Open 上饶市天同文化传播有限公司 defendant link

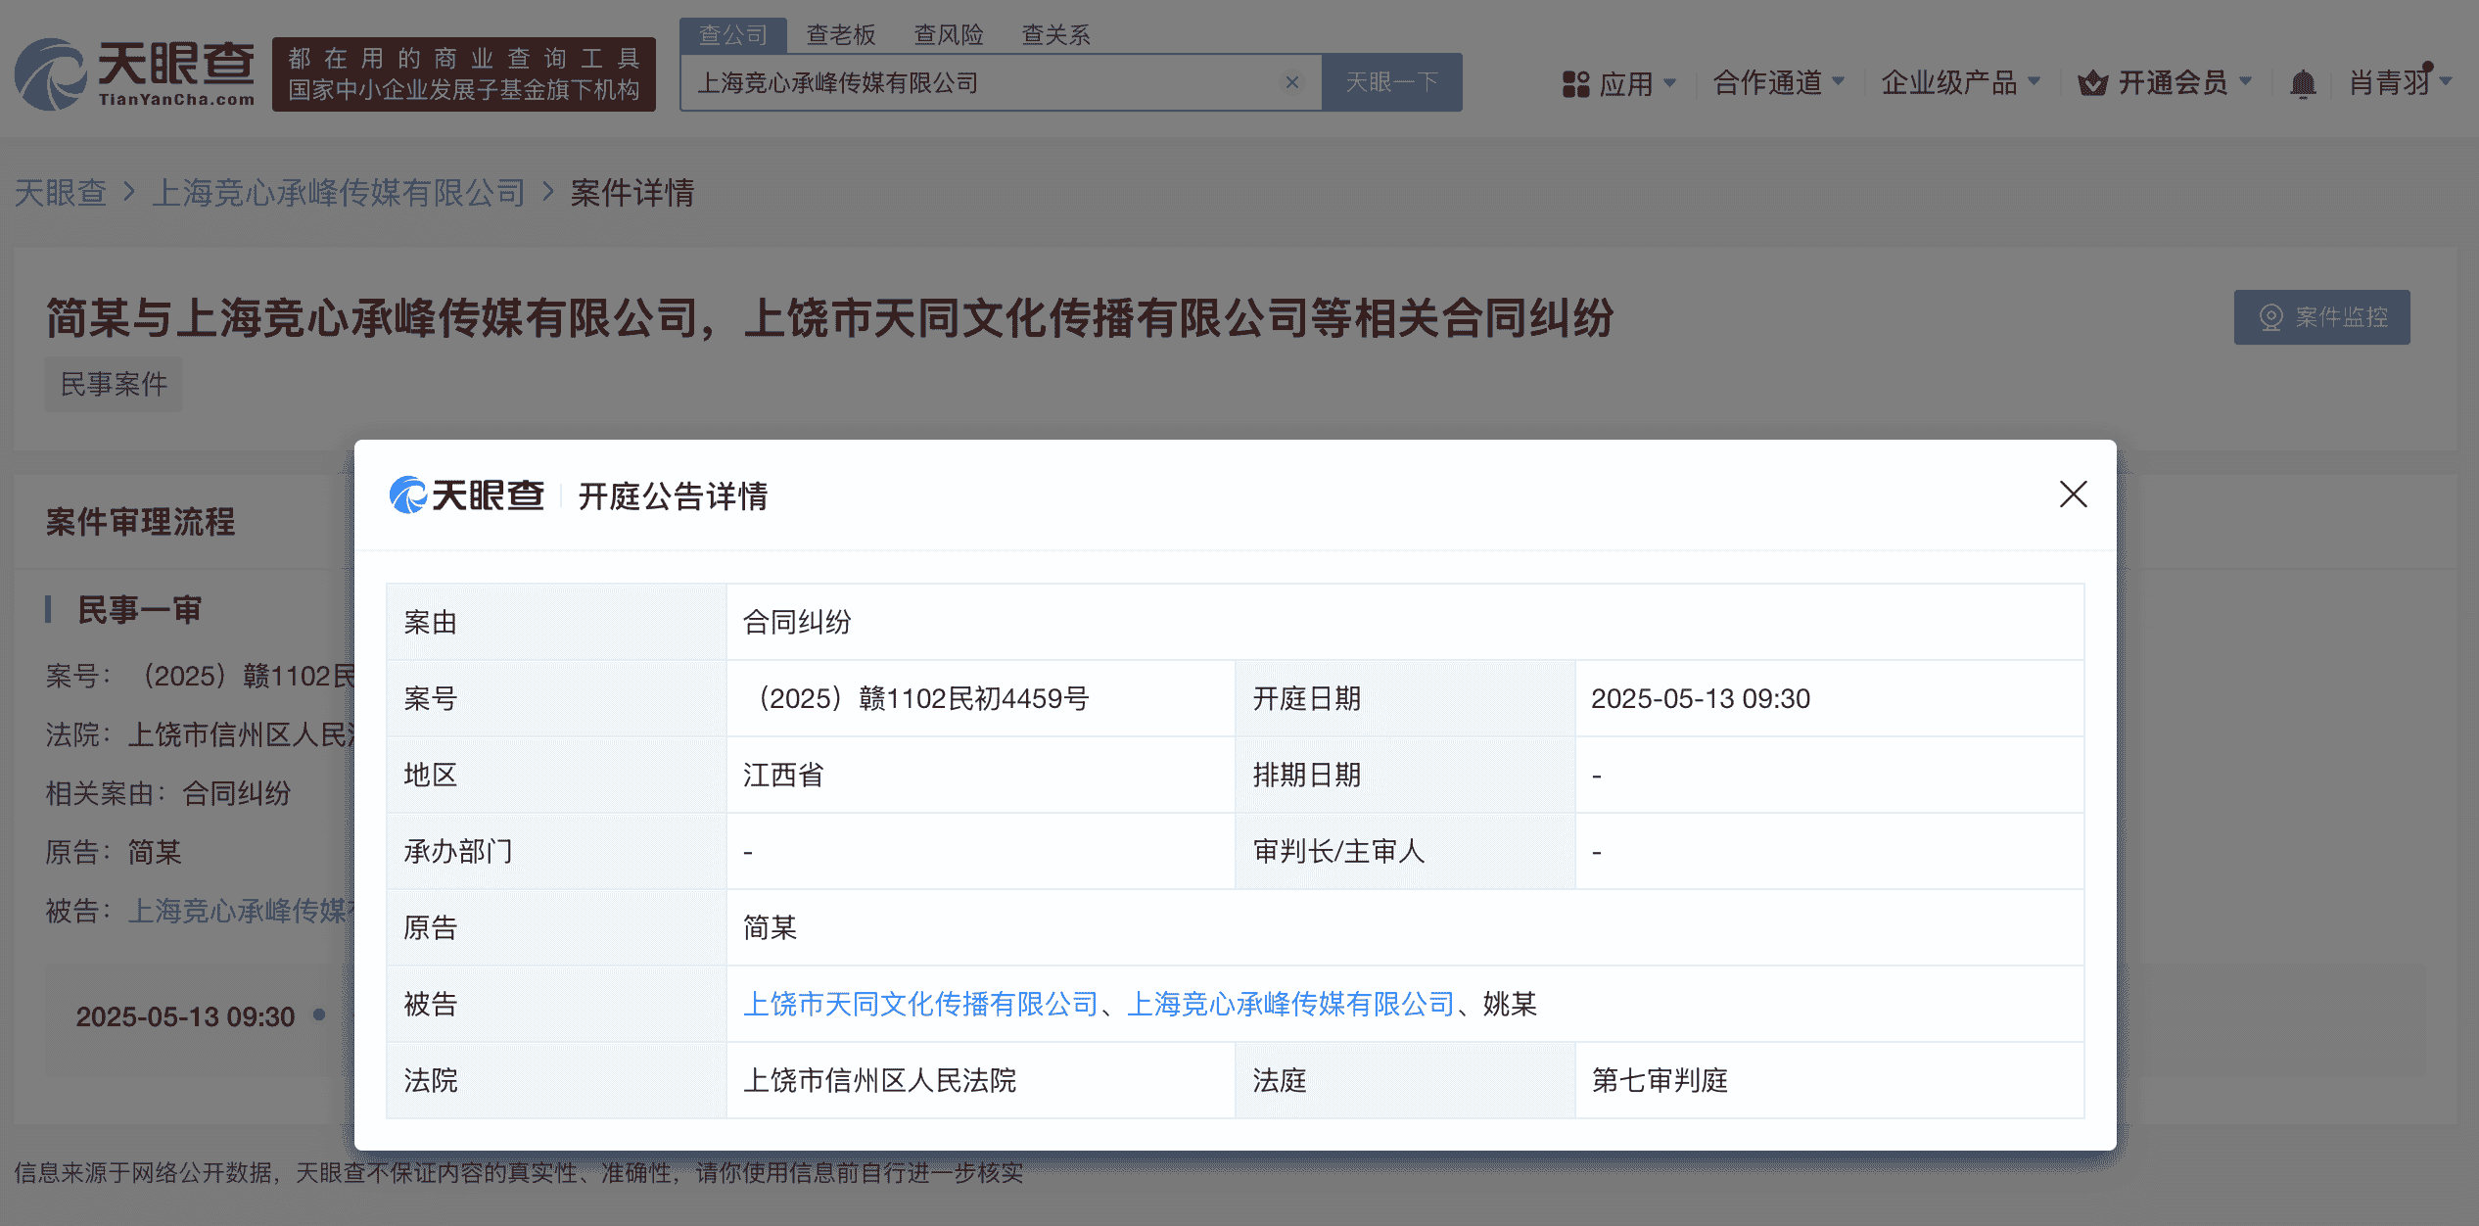coord(920,1004)
